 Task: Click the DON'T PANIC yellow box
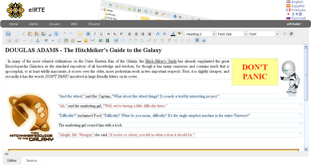(x=255, y=72)
